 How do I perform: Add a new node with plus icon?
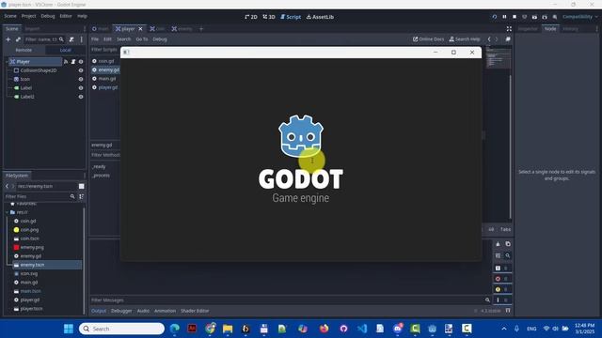pyautogui.click(x=8, y=39)
